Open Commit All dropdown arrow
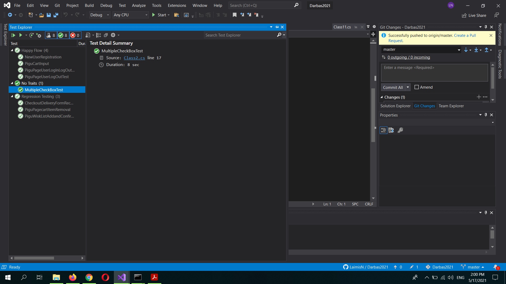The image size is (506, 284). (x=408, y=87)
